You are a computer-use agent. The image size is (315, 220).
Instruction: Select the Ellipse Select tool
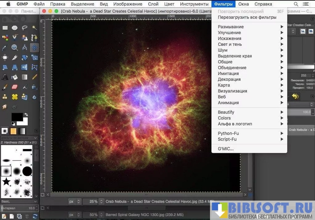tap(15, 28)
